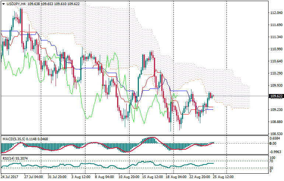Click the RSI 70 level label
Screen dimensions: 284x181
point(271,161)
